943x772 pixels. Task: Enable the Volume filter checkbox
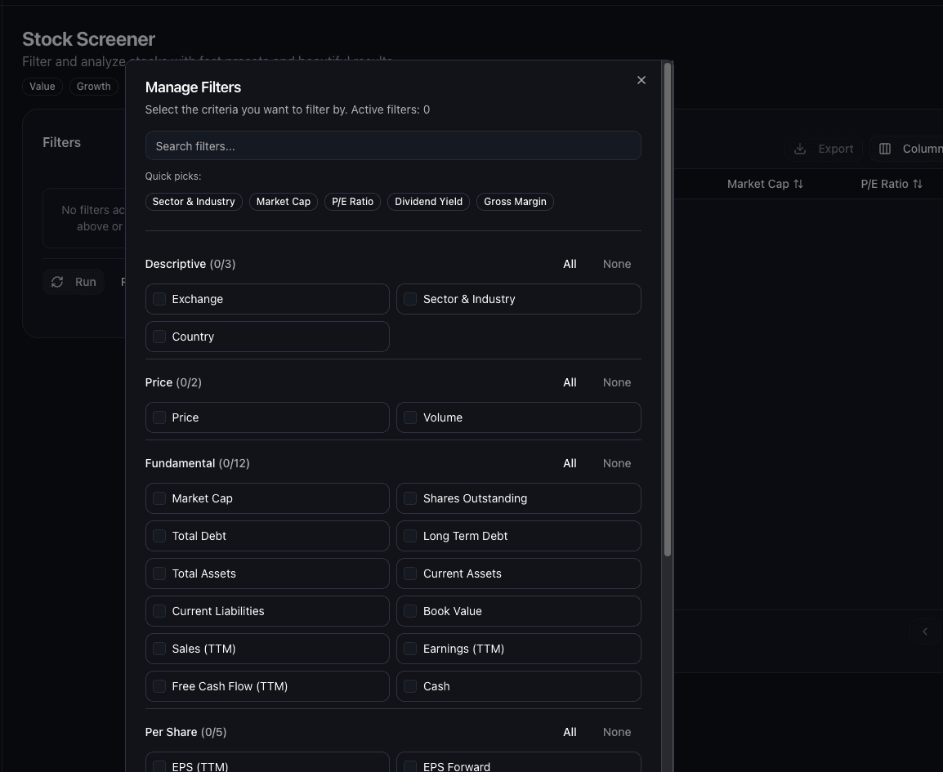[x=409, y=417]
